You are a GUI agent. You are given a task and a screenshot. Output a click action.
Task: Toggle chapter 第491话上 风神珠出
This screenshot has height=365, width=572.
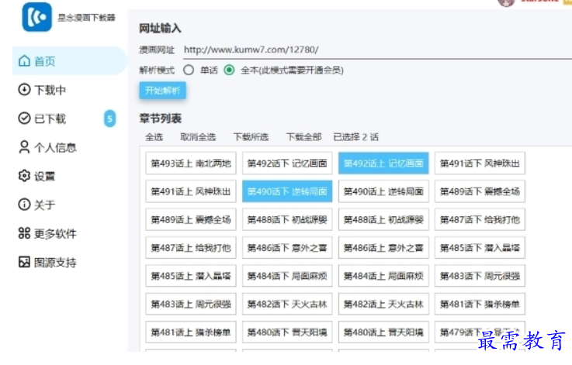191,191
